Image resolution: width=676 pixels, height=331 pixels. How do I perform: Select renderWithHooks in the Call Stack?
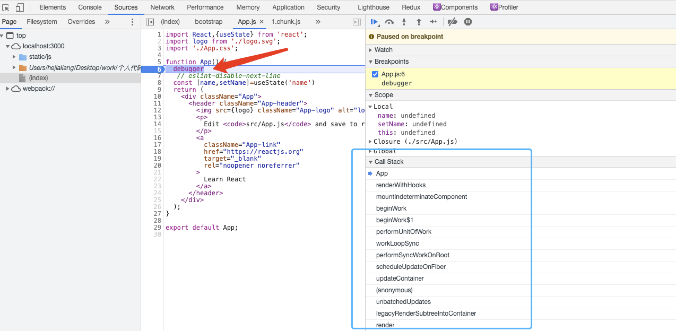(401, 185)
